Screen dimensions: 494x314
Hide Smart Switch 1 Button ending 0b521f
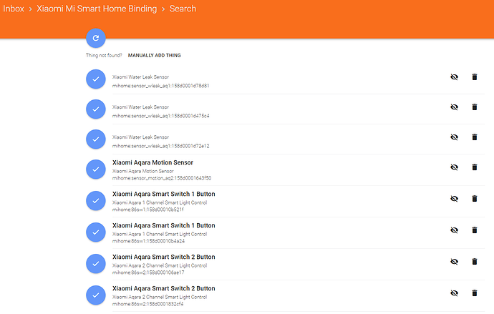(x=454, y=199)
